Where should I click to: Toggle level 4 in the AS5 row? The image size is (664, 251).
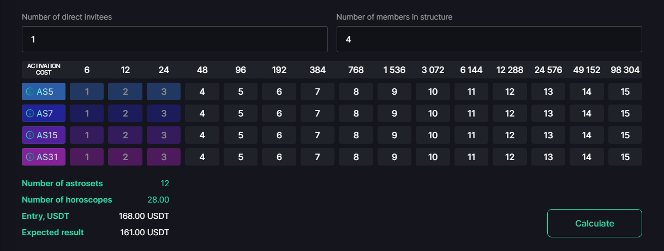coord(202,91)
